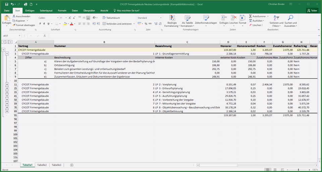Click the Ausschneiden scissors icon

14,16
